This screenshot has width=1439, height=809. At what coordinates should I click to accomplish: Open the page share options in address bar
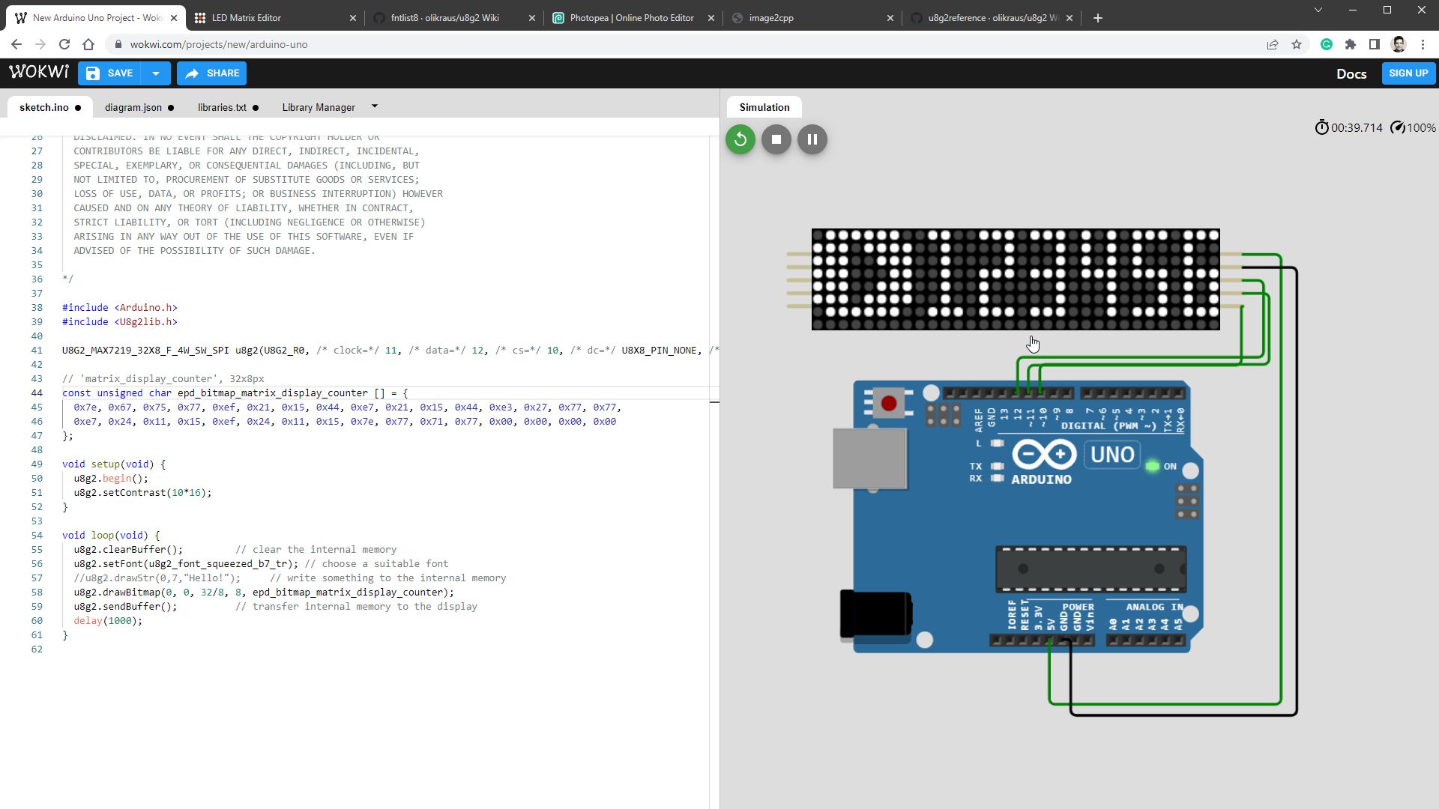pos(1272,44)
